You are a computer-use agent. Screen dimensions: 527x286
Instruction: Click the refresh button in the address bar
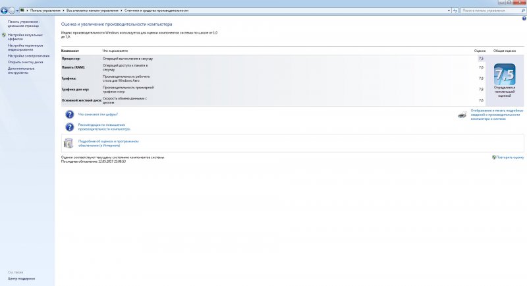click(x=455, y=11)
